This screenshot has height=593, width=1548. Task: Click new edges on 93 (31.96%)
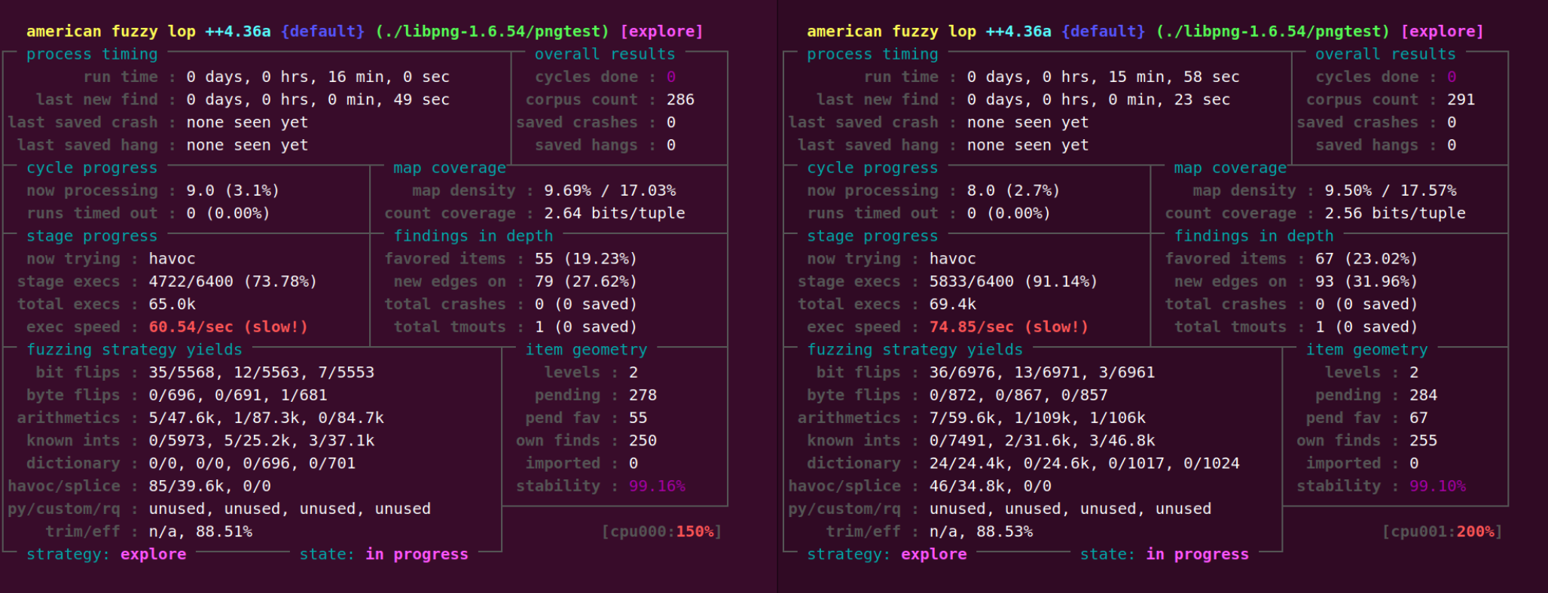point(1366,281)
